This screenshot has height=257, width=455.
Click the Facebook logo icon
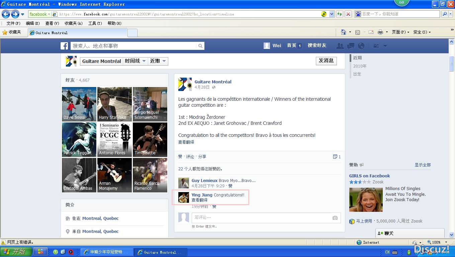[64, 46]
